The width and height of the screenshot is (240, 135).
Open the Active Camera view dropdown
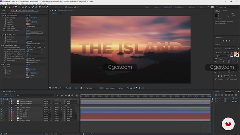pos(111,88)
